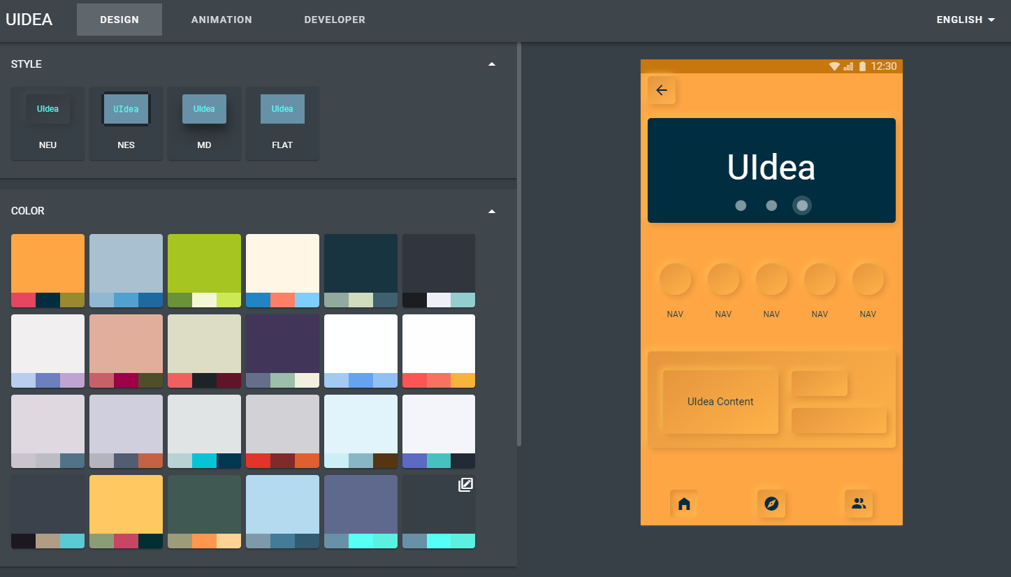Open the ENGLISH language dropdown
1011x577 pixels.
tap(965, 19)
